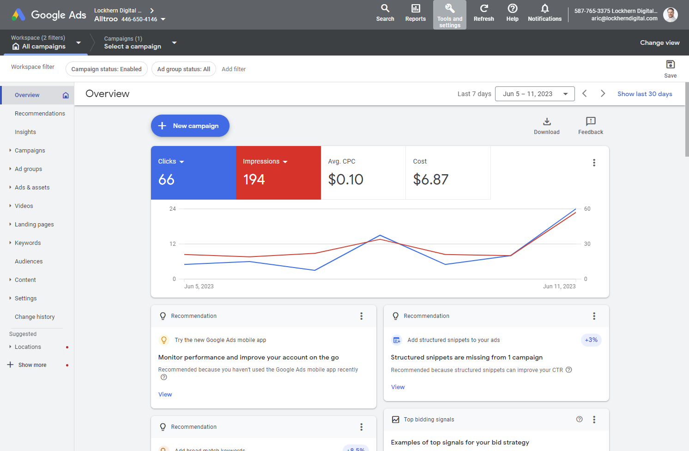This screenshot has height=451, width=689.
Task: Send feedback on the Overview page
Action: pos(591,126)
